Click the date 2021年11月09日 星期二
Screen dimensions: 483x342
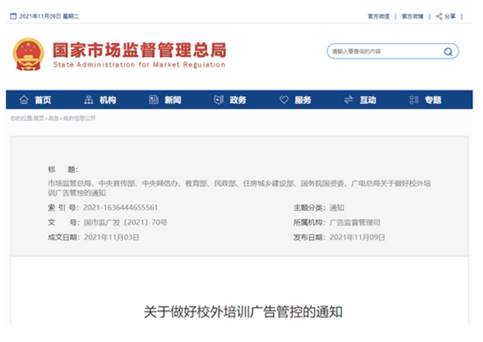[x=49, y=17]
